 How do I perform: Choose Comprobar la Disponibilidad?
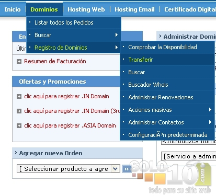(x=167, y=47)
